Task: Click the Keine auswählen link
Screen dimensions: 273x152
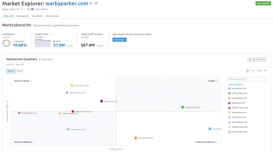Action: coord(236,84)
